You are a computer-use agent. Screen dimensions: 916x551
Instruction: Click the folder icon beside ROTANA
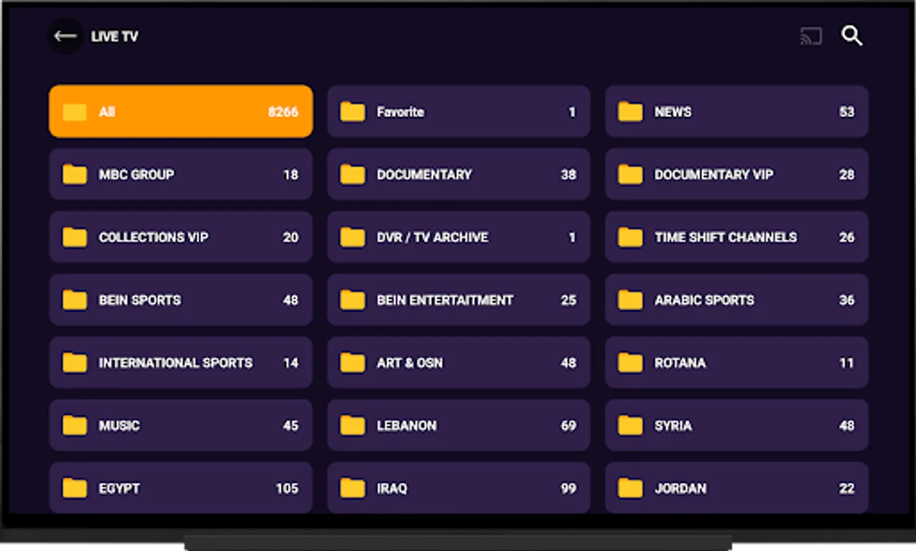click(630, 362)
